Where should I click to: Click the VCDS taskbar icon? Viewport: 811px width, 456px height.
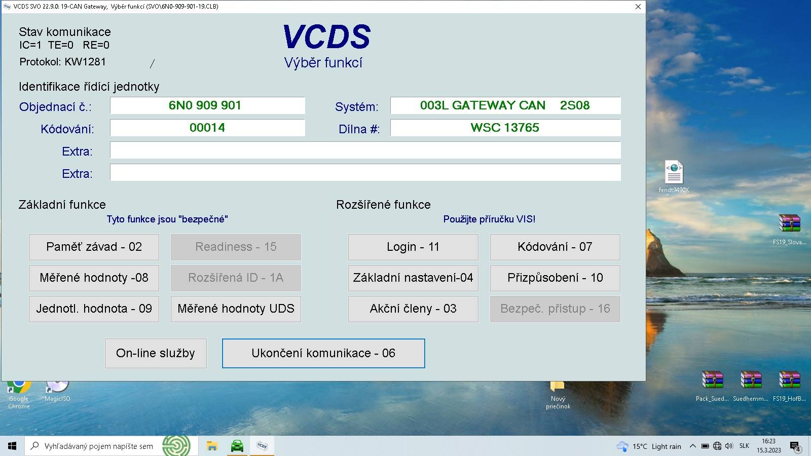[262, 446]
